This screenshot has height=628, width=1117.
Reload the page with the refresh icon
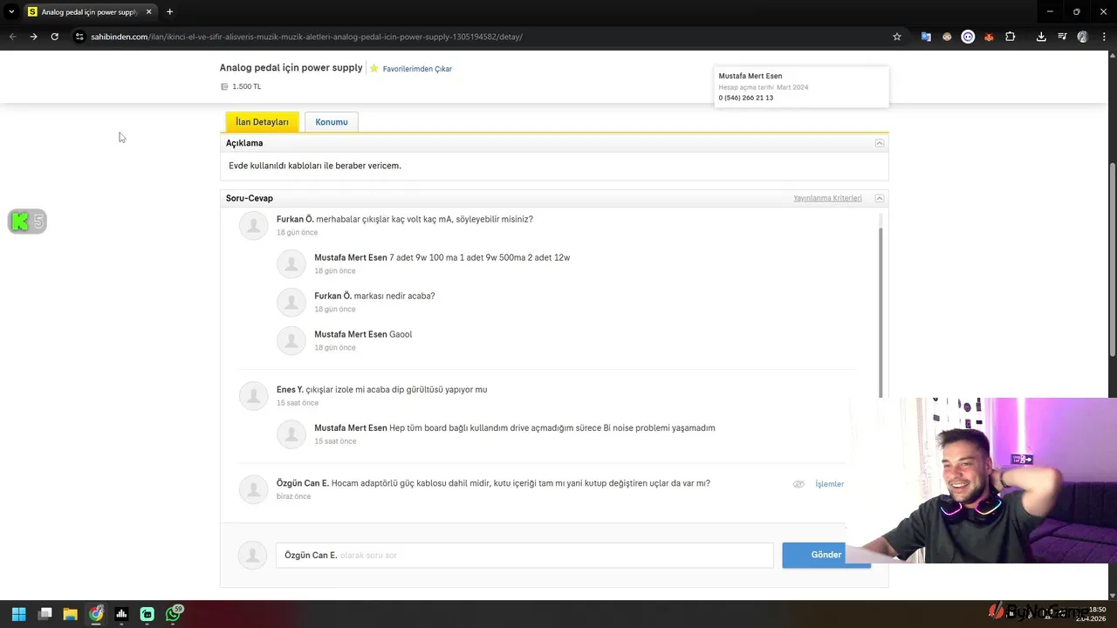coord(54,37)
